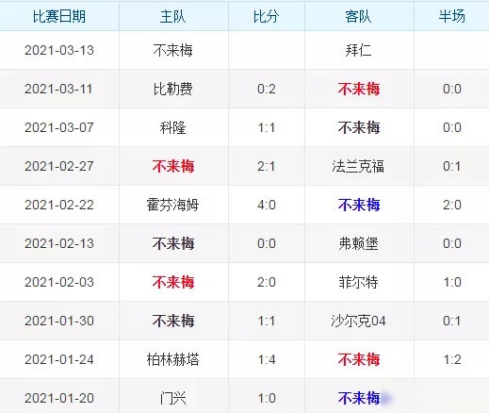Select the date 2021-02-03
This screenshot has width=489, height=413.
59,282
